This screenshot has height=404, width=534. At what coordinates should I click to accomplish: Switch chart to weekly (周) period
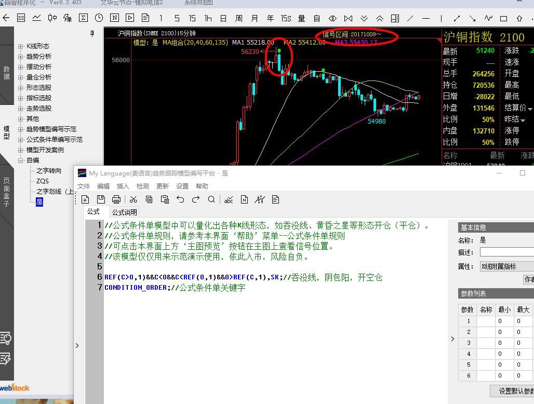pyautogui.click(x=239, y=18)
